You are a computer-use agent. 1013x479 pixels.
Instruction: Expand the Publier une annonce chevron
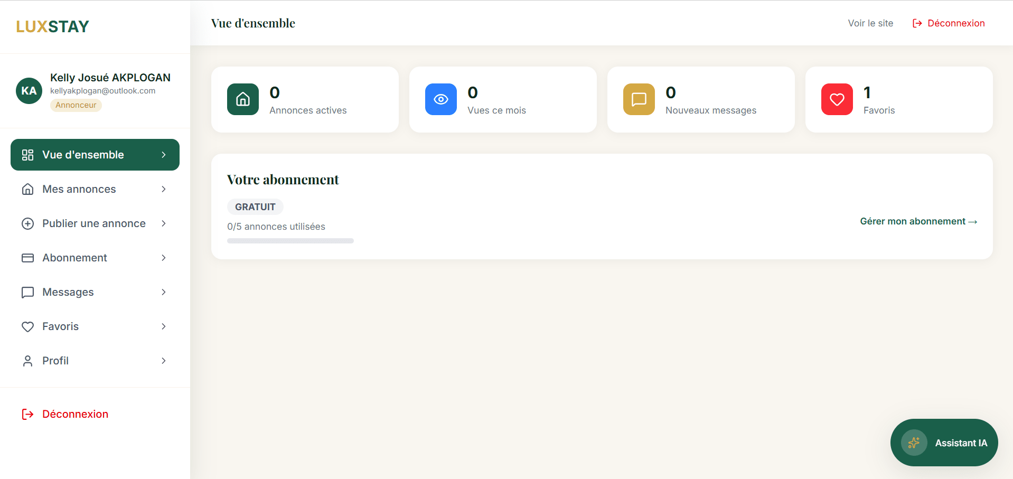coord(164,223)
